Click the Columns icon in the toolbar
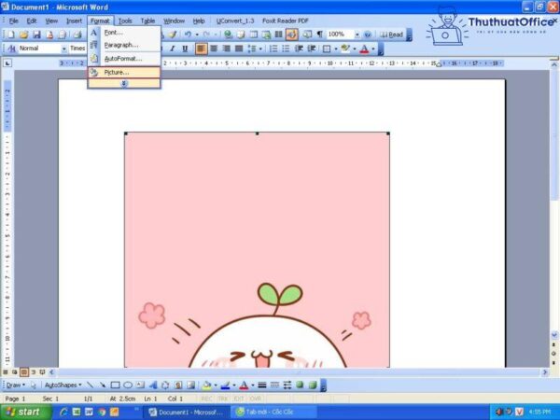The width and height of the screenshot is (560, 420). coord(278,35)
